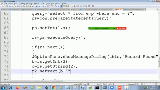160x90 pixels.
Task: Open Zoom from the taskbar
Action: coord(112,88)
